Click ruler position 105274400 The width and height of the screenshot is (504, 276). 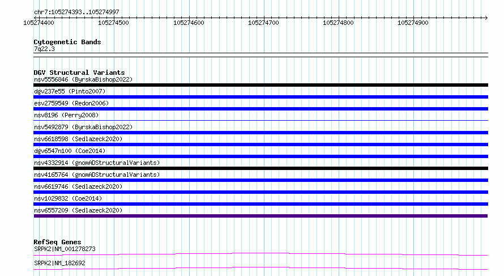39,23
